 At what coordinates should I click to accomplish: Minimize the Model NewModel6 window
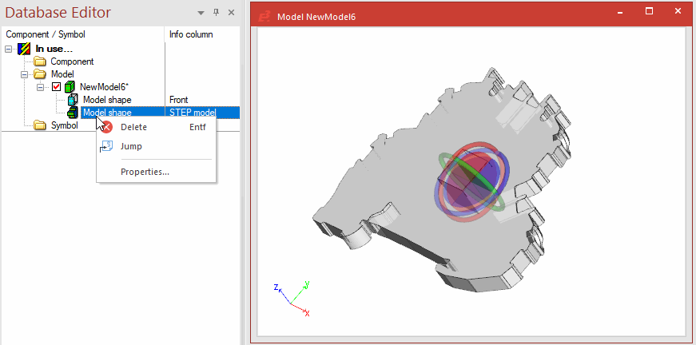[620, 12]
